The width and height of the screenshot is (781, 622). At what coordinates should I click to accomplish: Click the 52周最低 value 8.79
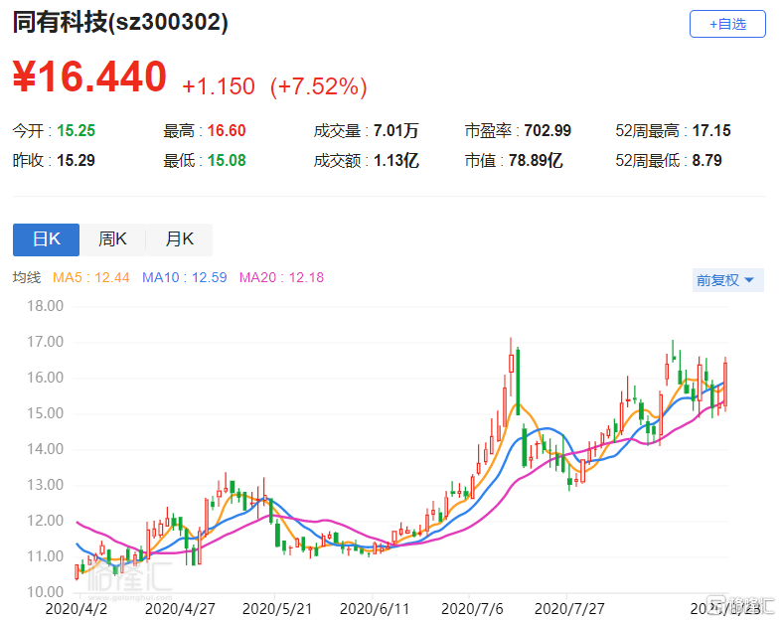click(x=706, y=160)
